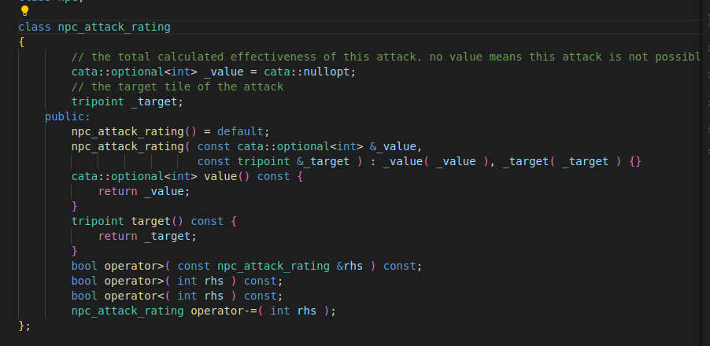Click 'const tripoint &_target' constructor parameter
The width and height of the screenshot is (710, 346).
273,161
